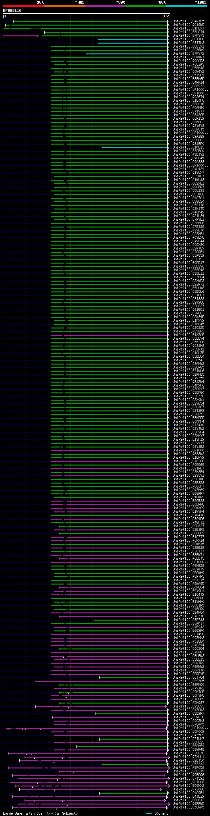Select the UniRef100_C6MED3 label
Image resolution: width=210 pixels, height=816 pixels.
tap(188, 122)
